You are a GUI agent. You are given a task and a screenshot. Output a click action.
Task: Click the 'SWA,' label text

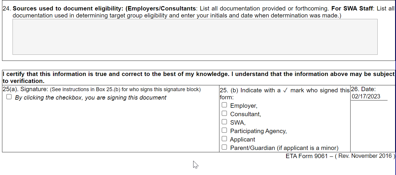pos(238,123)
